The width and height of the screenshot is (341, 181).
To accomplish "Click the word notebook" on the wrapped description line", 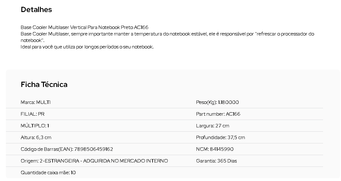I will [x=32, y=40].
